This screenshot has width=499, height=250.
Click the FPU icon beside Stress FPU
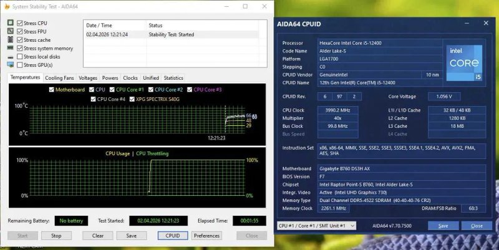pos(11,31)
